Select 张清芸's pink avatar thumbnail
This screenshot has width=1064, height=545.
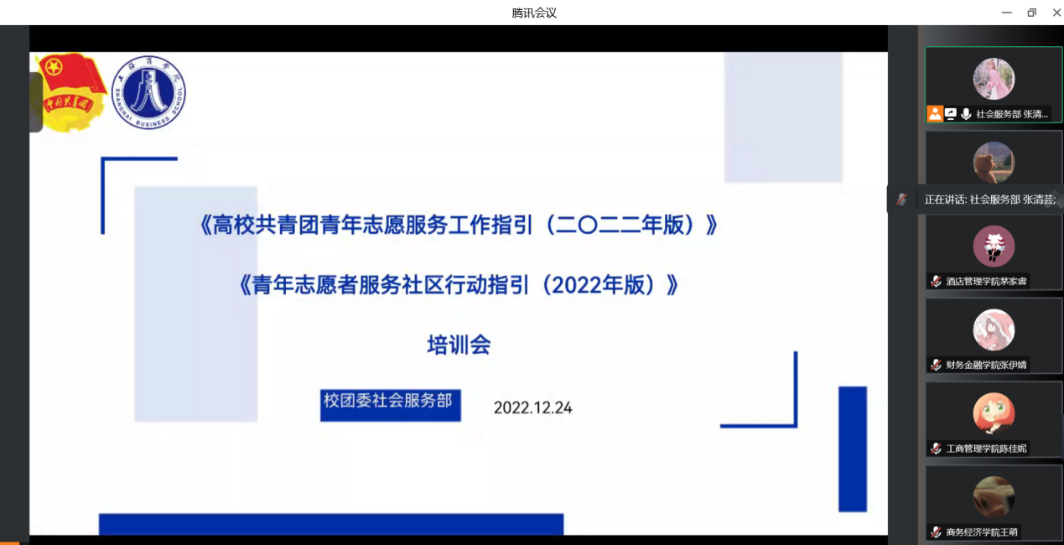tap(994, 79)
